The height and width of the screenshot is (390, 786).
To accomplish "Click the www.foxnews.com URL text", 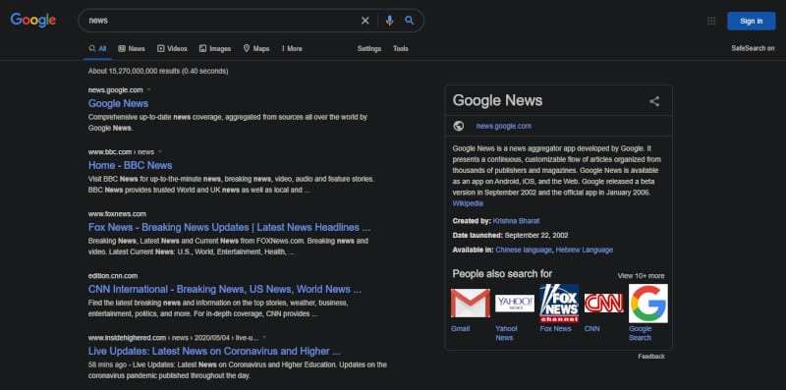I will coord(117,214).
